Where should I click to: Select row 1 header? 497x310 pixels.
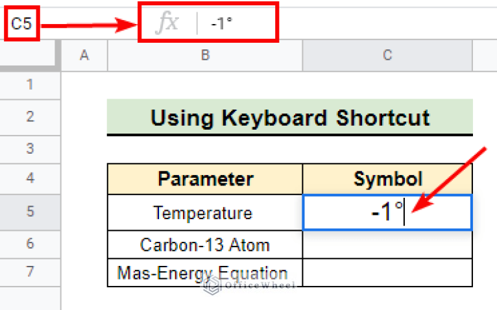click(x=30, y=85)
